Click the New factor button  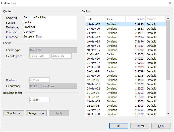pos(14,113)
